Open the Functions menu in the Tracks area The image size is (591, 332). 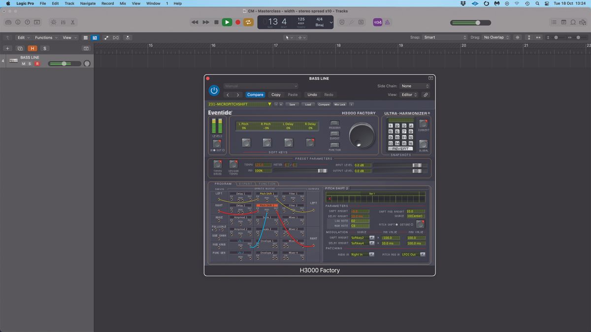[x=45, y=37]
